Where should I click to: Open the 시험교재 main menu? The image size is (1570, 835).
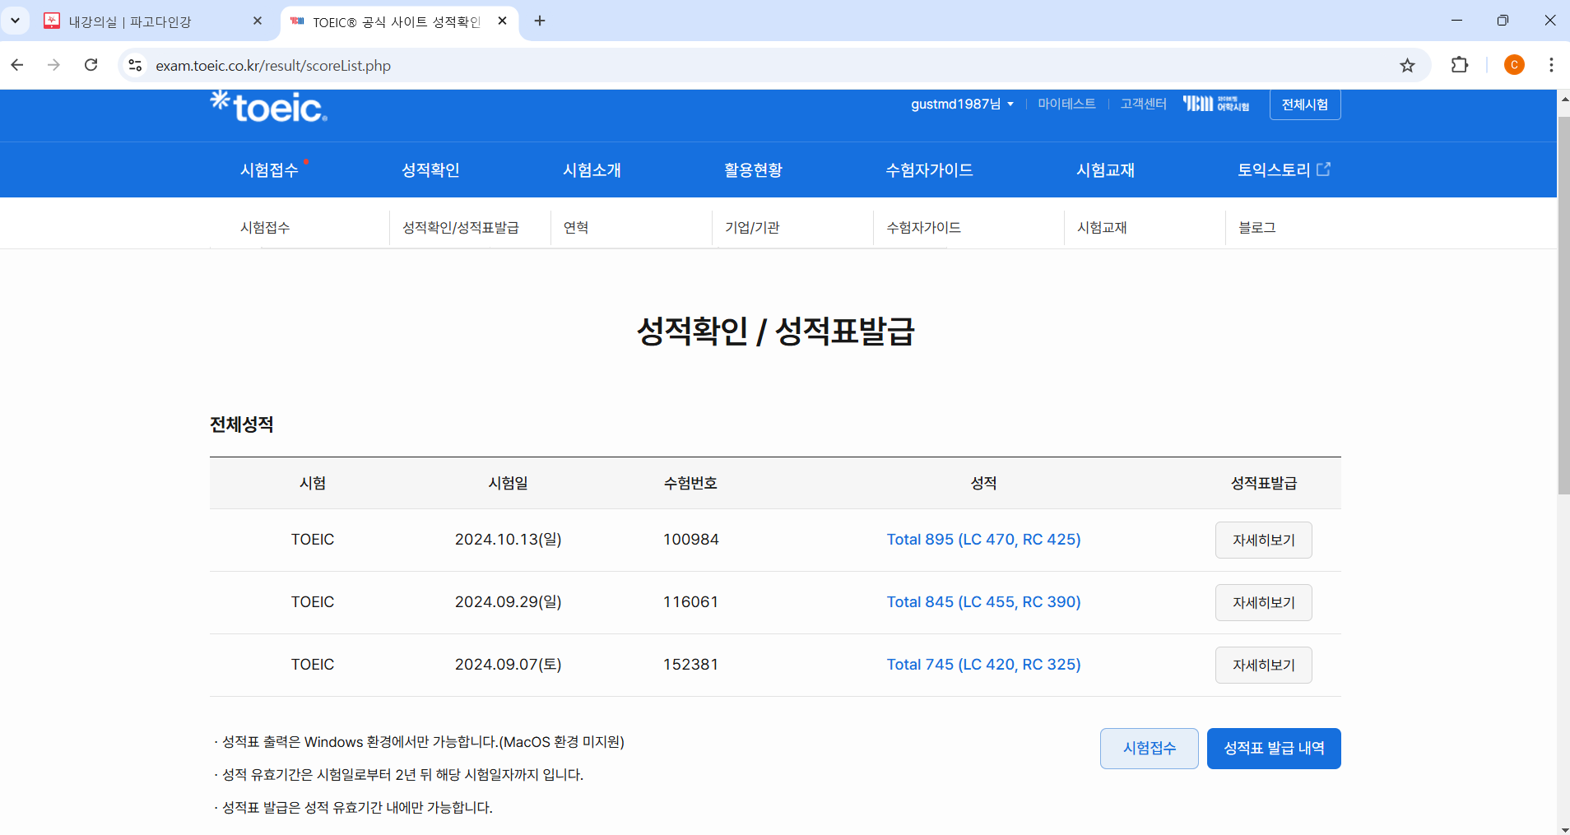tap(1105, 169)
